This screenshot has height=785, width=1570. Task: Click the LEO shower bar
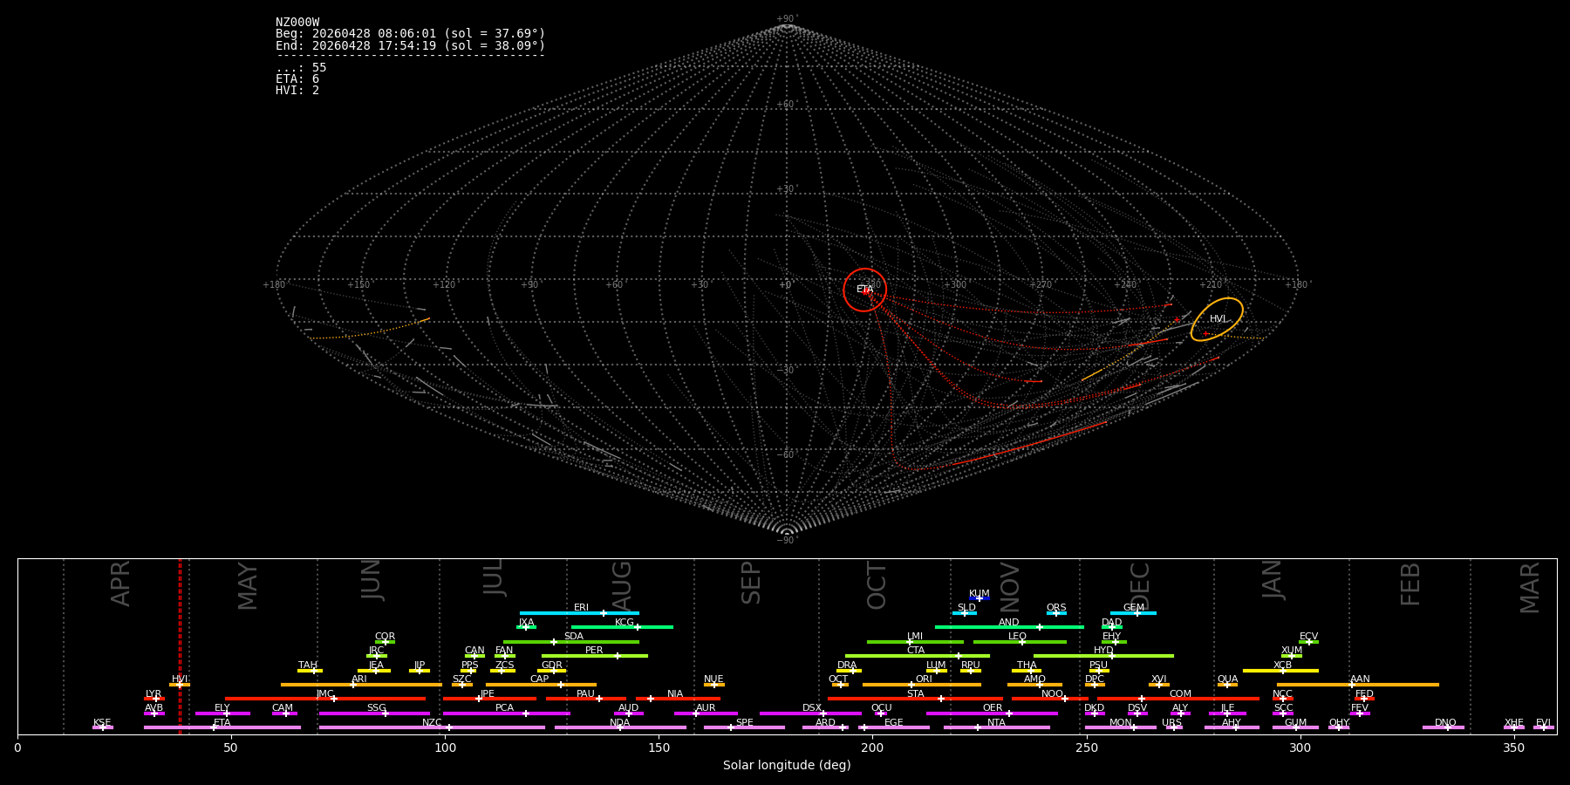[1020, 642]
